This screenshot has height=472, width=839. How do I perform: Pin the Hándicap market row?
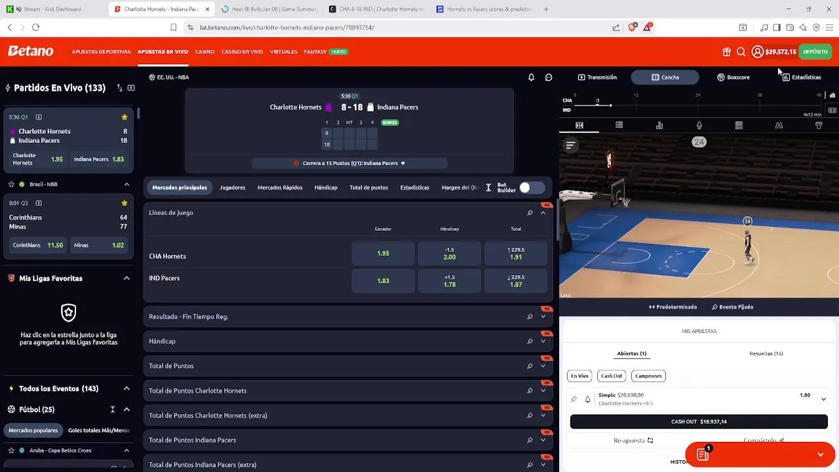(530, 342)
